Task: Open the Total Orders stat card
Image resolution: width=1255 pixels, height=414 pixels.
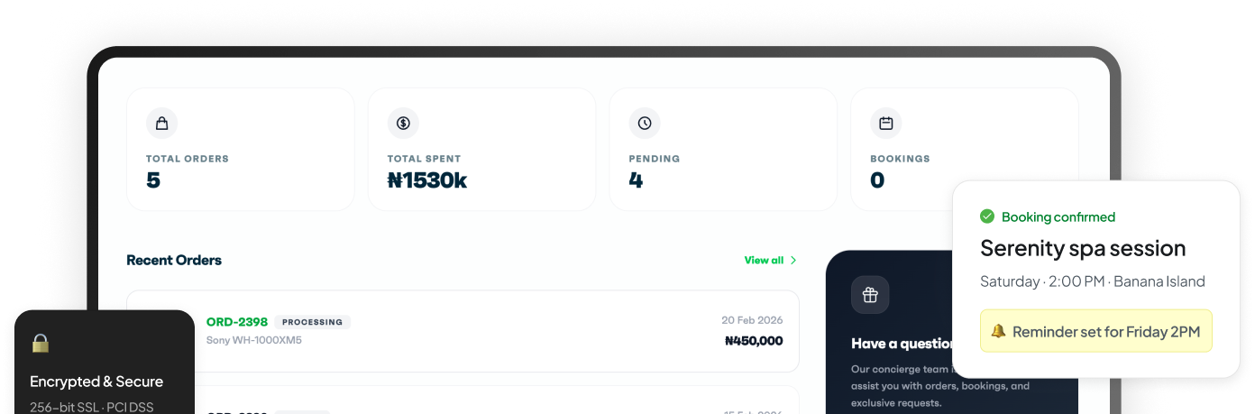Action: pos(241,150)
